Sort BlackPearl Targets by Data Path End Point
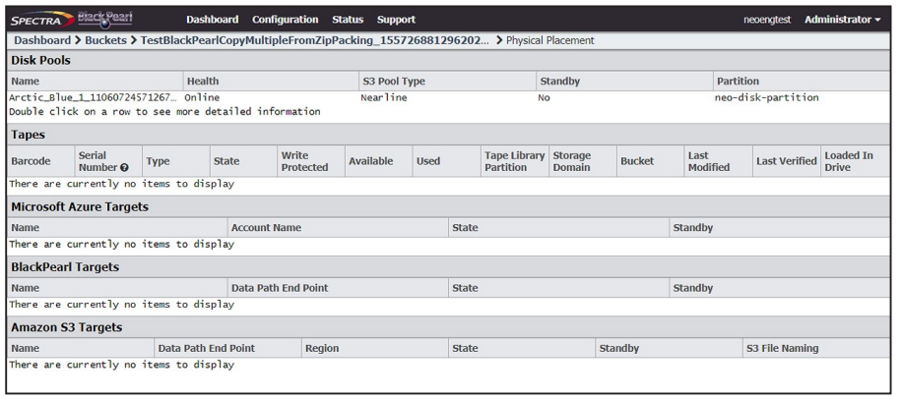Viewport: 901px width, 399px height. tap(338, 288)
